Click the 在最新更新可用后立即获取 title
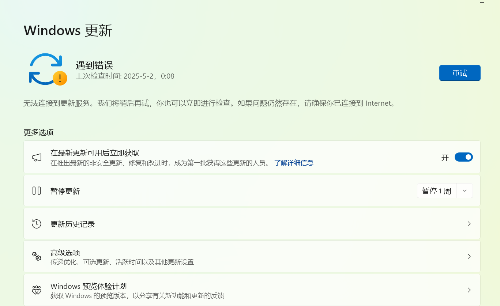 pyautogui.click(x=95, y=153)
